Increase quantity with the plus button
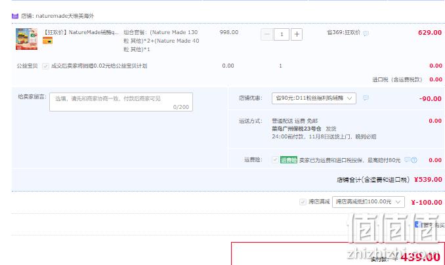445x265 pixels. pyautogui.click(x=297, y=34)
